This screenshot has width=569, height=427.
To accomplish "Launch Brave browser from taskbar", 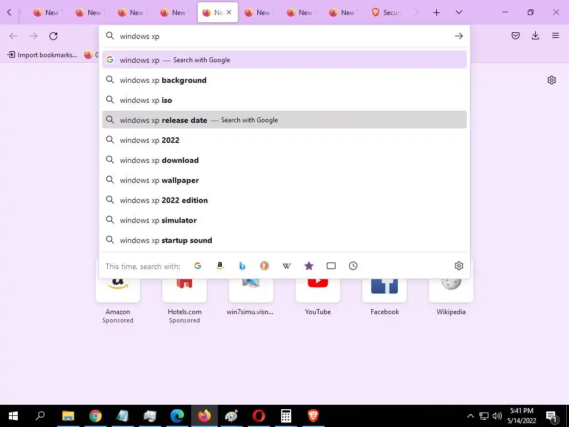I will pos(313,416).
